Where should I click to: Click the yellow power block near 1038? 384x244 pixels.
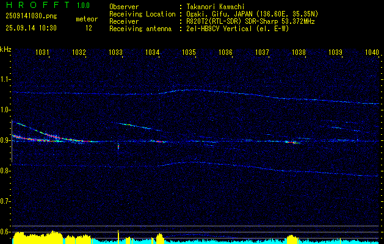292,239
